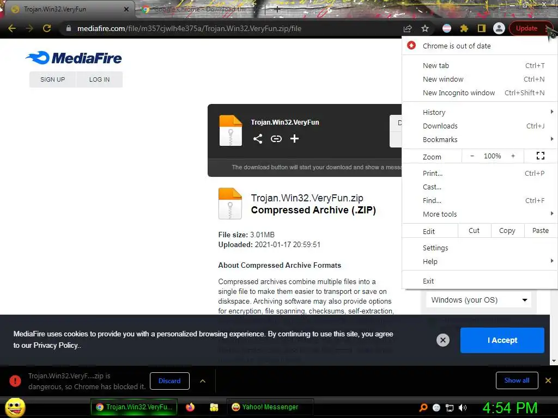Select New window menu item
The image size is (558, 418).
(x=480, y=79)
